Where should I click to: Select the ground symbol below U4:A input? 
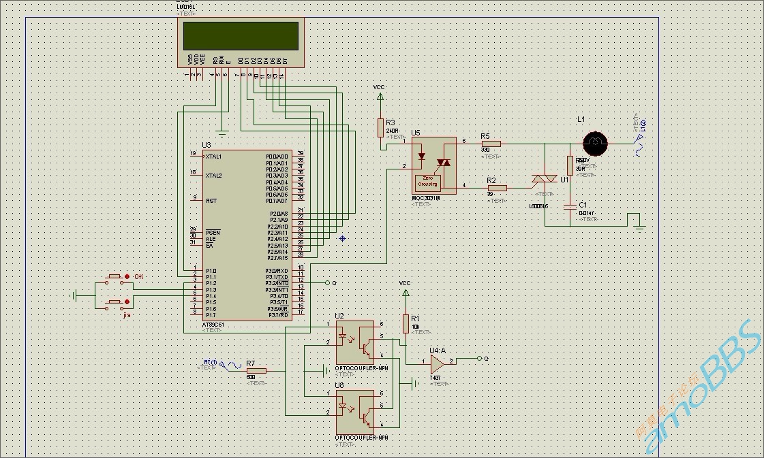tap(414, 384)
